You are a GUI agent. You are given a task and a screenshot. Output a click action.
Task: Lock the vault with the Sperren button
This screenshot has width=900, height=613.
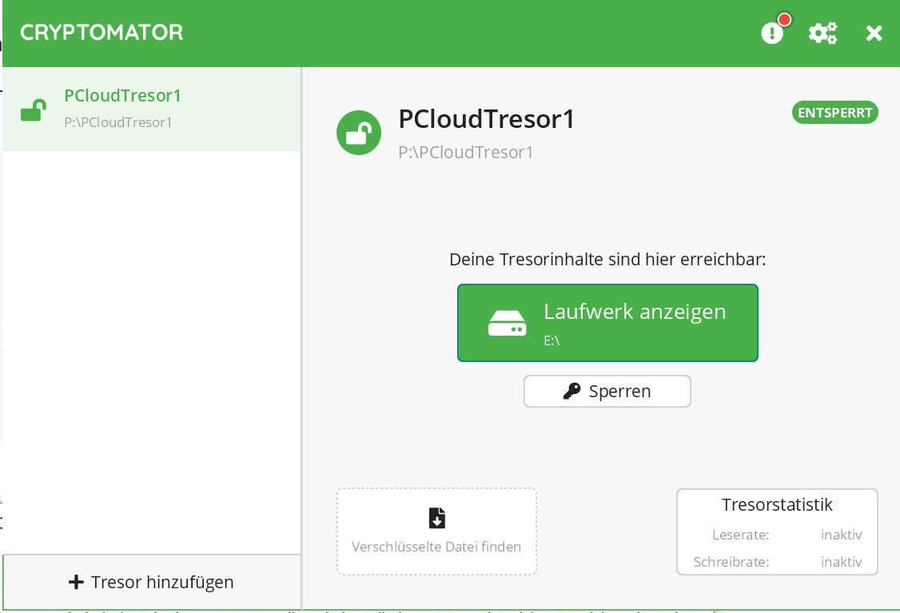point(607,391)
